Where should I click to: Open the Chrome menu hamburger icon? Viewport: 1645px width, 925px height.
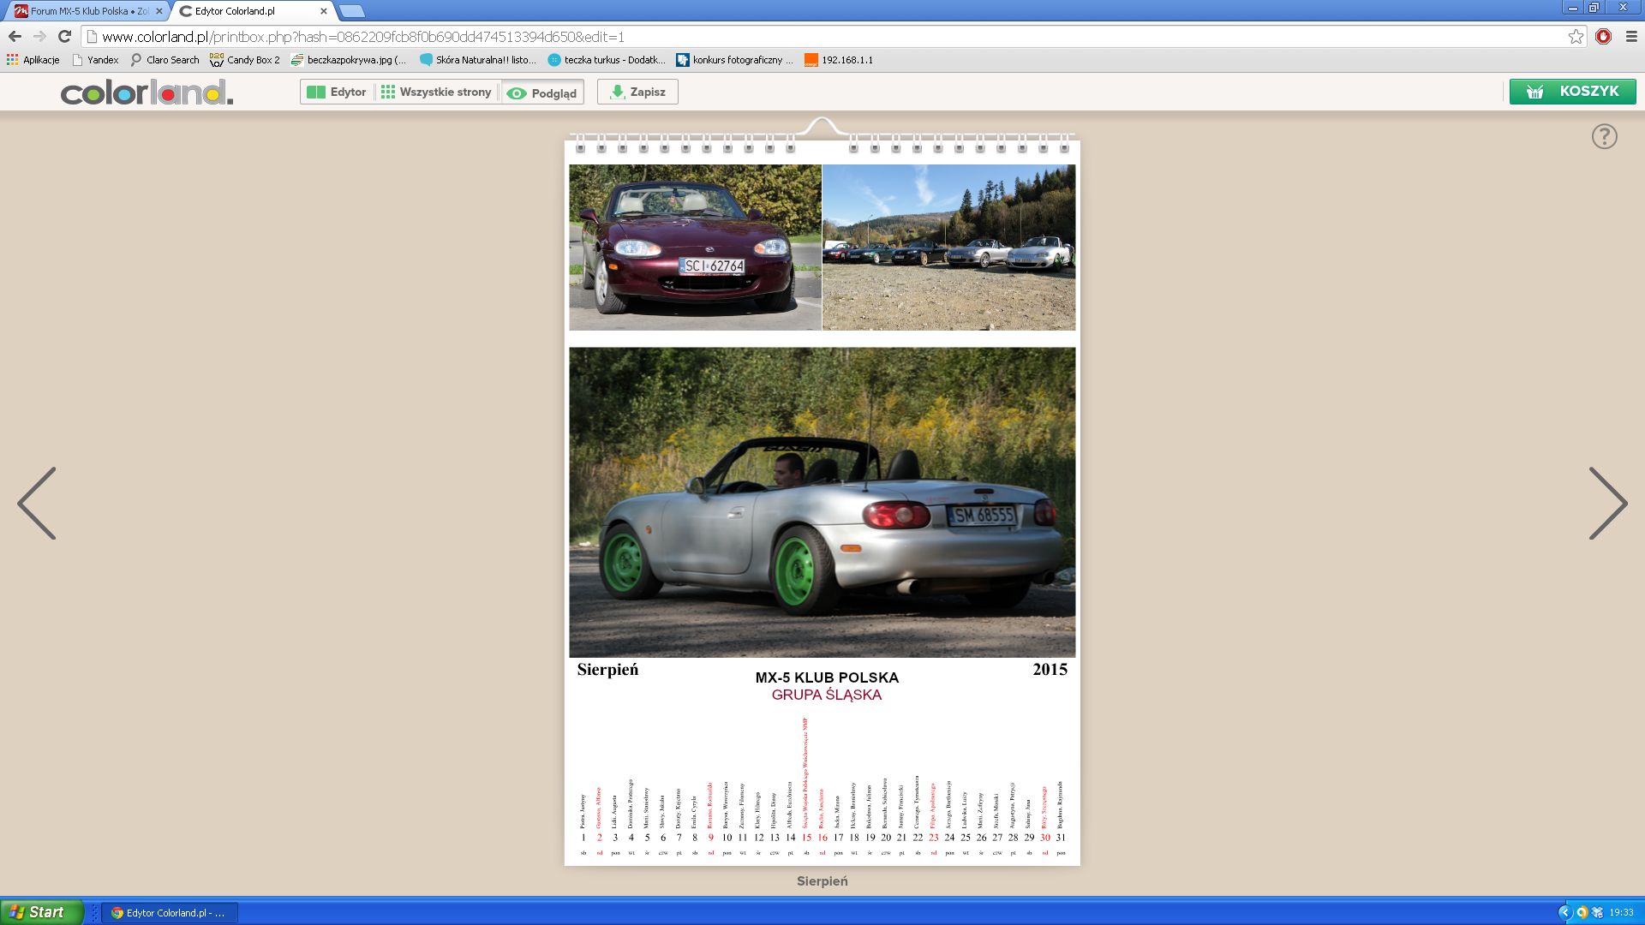[x=1631, y=36]
